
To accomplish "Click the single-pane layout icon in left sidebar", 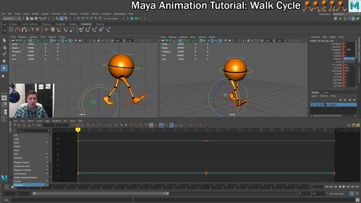I will (x=4, y=98).
